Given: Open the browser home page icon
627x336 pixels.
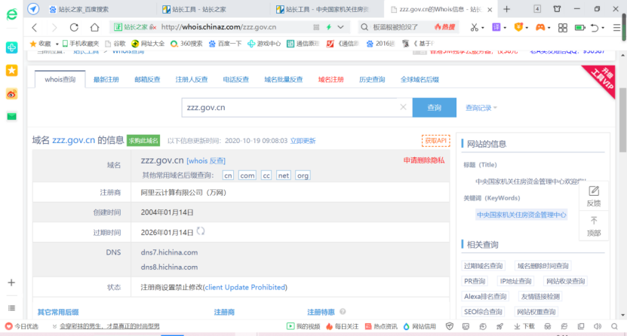Looking at the screenshot, I should [94, 27].
